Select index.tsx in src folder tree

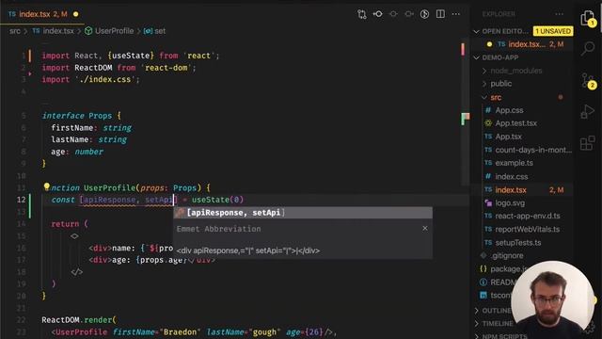[x=524, y=190]
